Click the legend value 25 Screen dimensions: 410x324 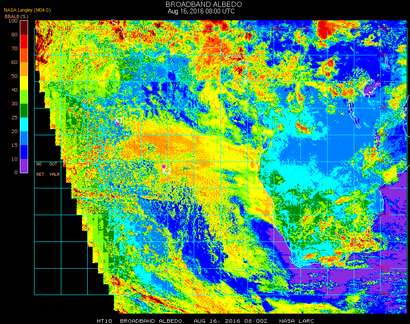14,118
